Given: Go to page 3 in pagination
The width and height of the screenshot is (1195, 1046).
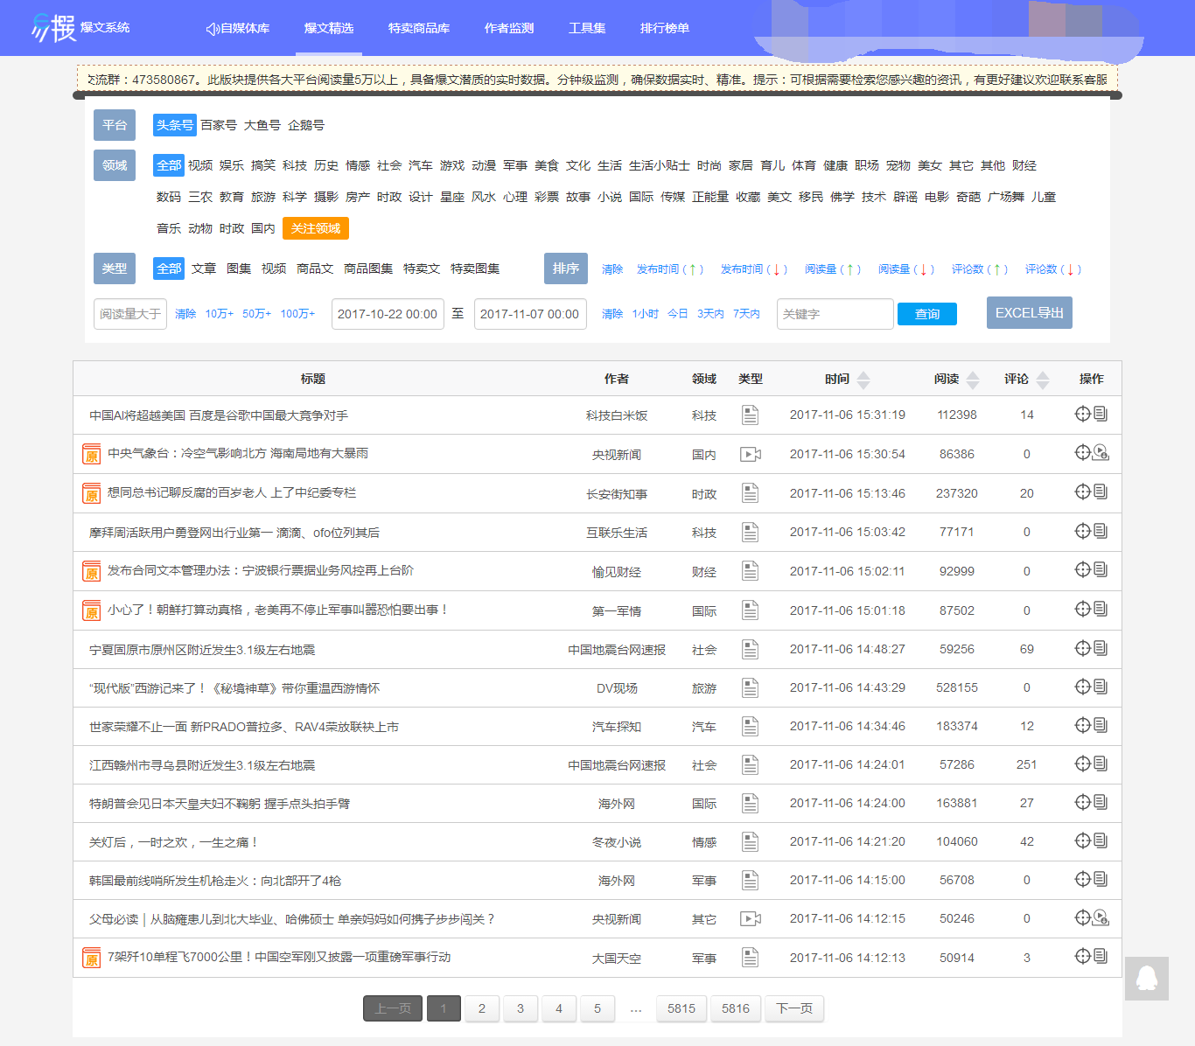Looking at the screenshot, I should pyautogui.click(x=521, y=1008).
